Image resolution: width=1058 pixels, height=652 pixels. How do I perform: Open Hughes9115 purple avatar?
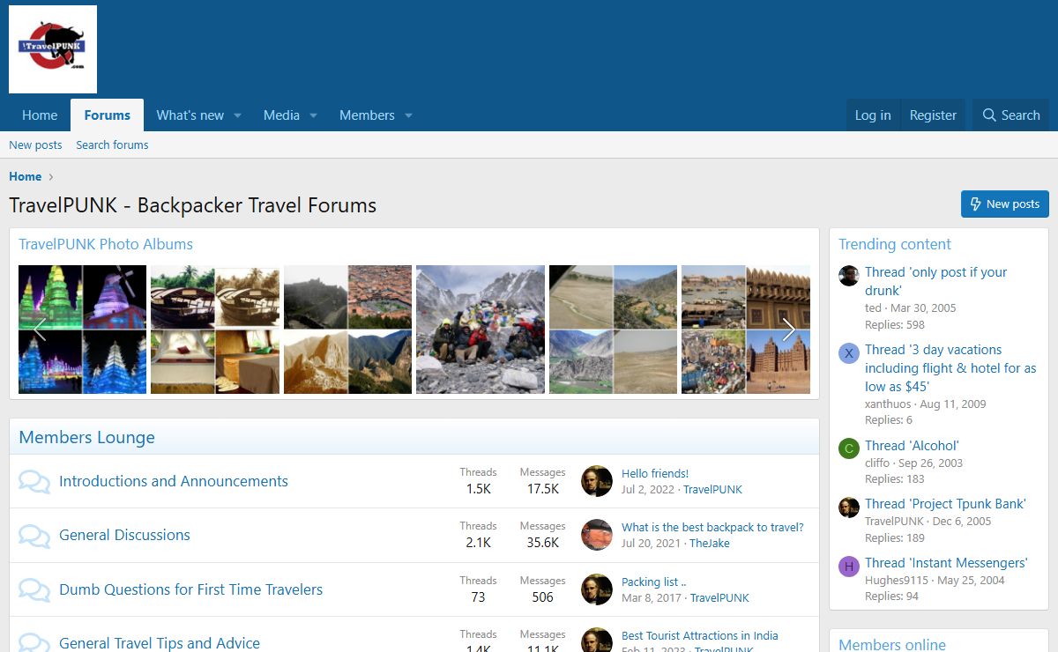(848, 566)
